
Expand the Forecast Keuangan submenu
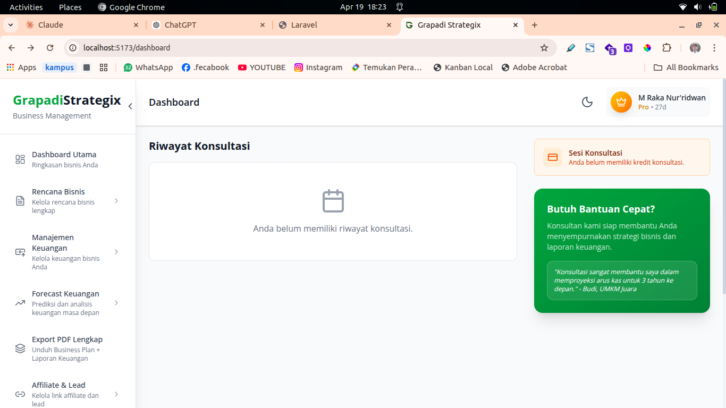coord(116,303)
